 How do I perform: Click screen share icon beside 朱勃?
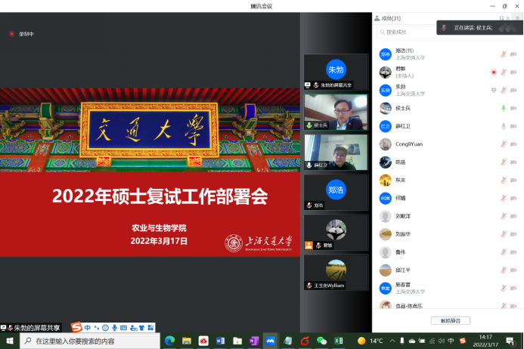494,90
